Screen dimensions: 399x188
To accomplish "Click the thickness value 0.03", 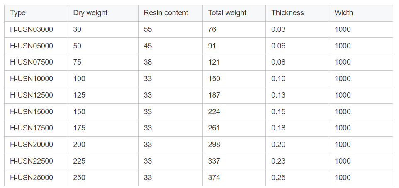I will [278, 29].
